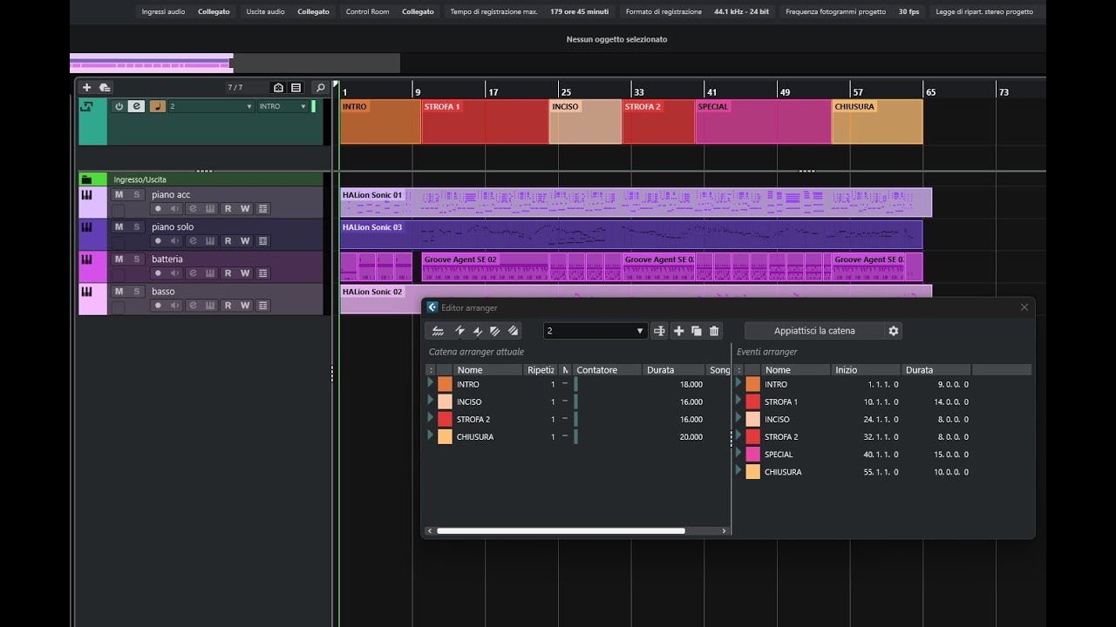1116x627 pixels.
Task: Open the track search magnifier
Action: 320,87
